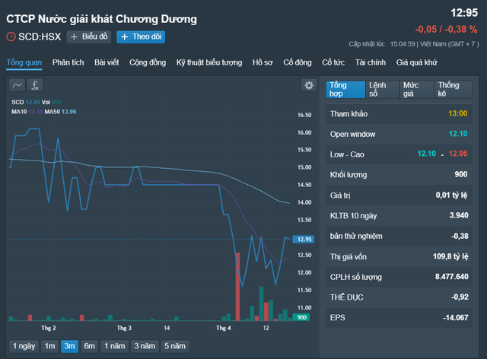This screenshot has width=487, height=359.
Task: Select the 1 ngày time range
Action: pyautogui.click(x=23, y=346)
